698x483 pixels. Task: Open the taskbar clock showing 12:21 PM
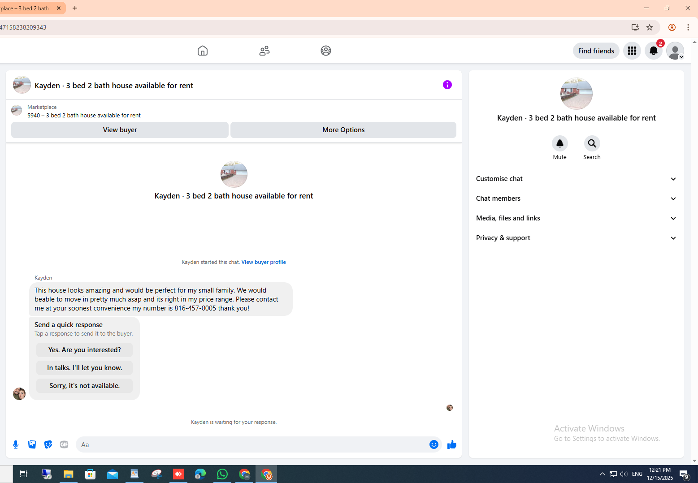click(660, 474)
